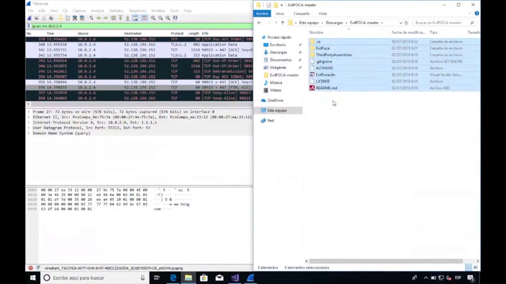Reset Wireshark text to normal size
This screenshot has width=506, height=284.
click(168, 18)
